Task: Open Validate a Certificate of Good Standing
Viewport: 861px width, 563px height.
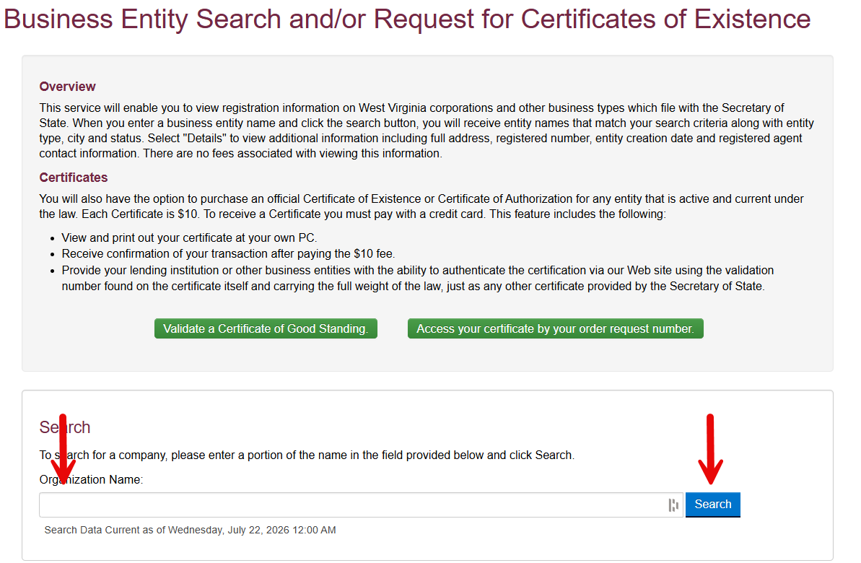Action: click(x=266, y=328)
